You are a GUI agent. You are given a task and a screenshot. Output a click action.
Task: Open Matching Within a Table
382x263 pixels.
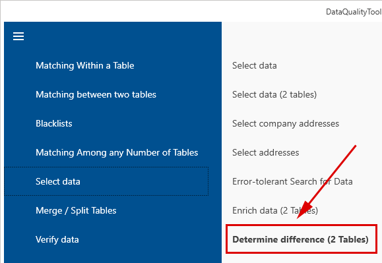click(85, 65)
